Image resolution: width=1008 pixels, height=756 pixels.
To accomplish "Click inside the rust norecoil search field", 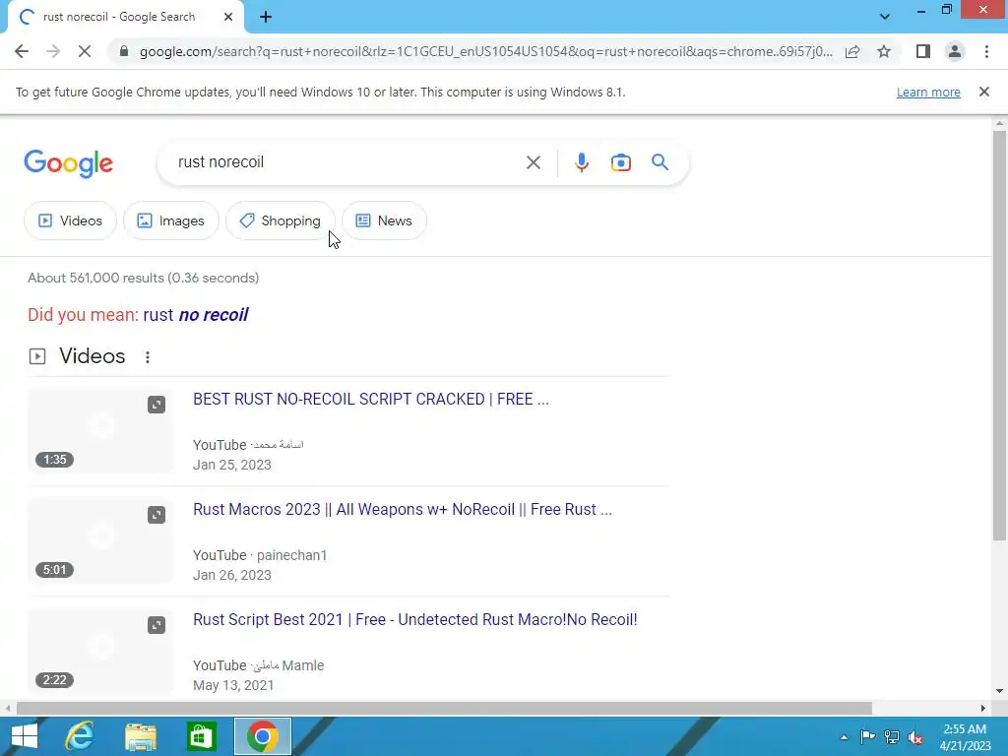I will point(347,162).
